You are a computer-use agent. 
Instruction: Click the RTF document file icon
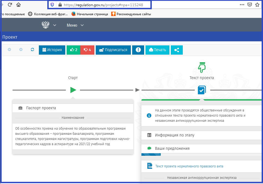point(150,166)
